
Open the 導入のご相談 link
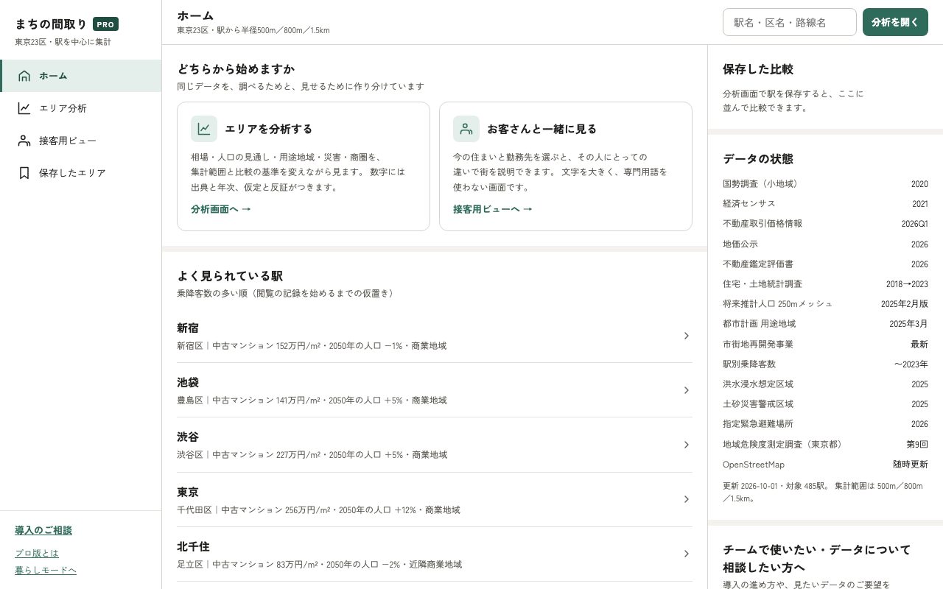pos(43,530)
